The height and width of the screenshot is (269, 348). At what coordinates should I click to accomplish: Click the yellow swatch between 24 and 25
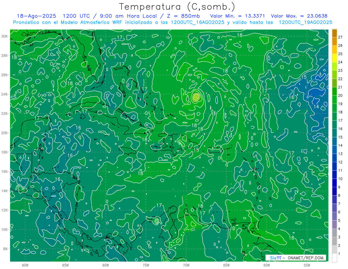(x=334, y=58)
